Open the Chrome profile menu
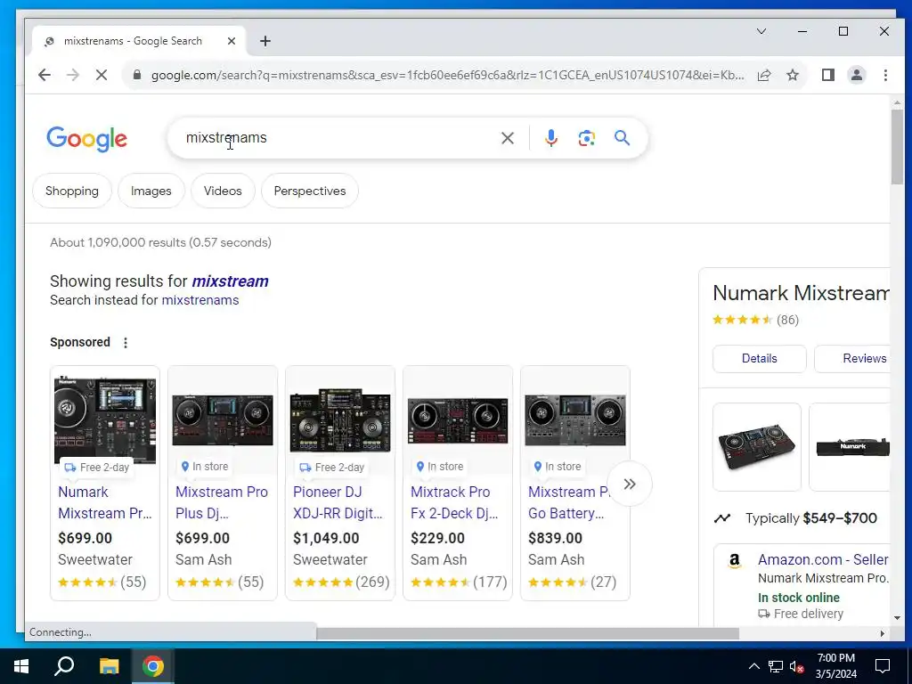This screenshot has height=684, width=912. click(x=857, y=75)
